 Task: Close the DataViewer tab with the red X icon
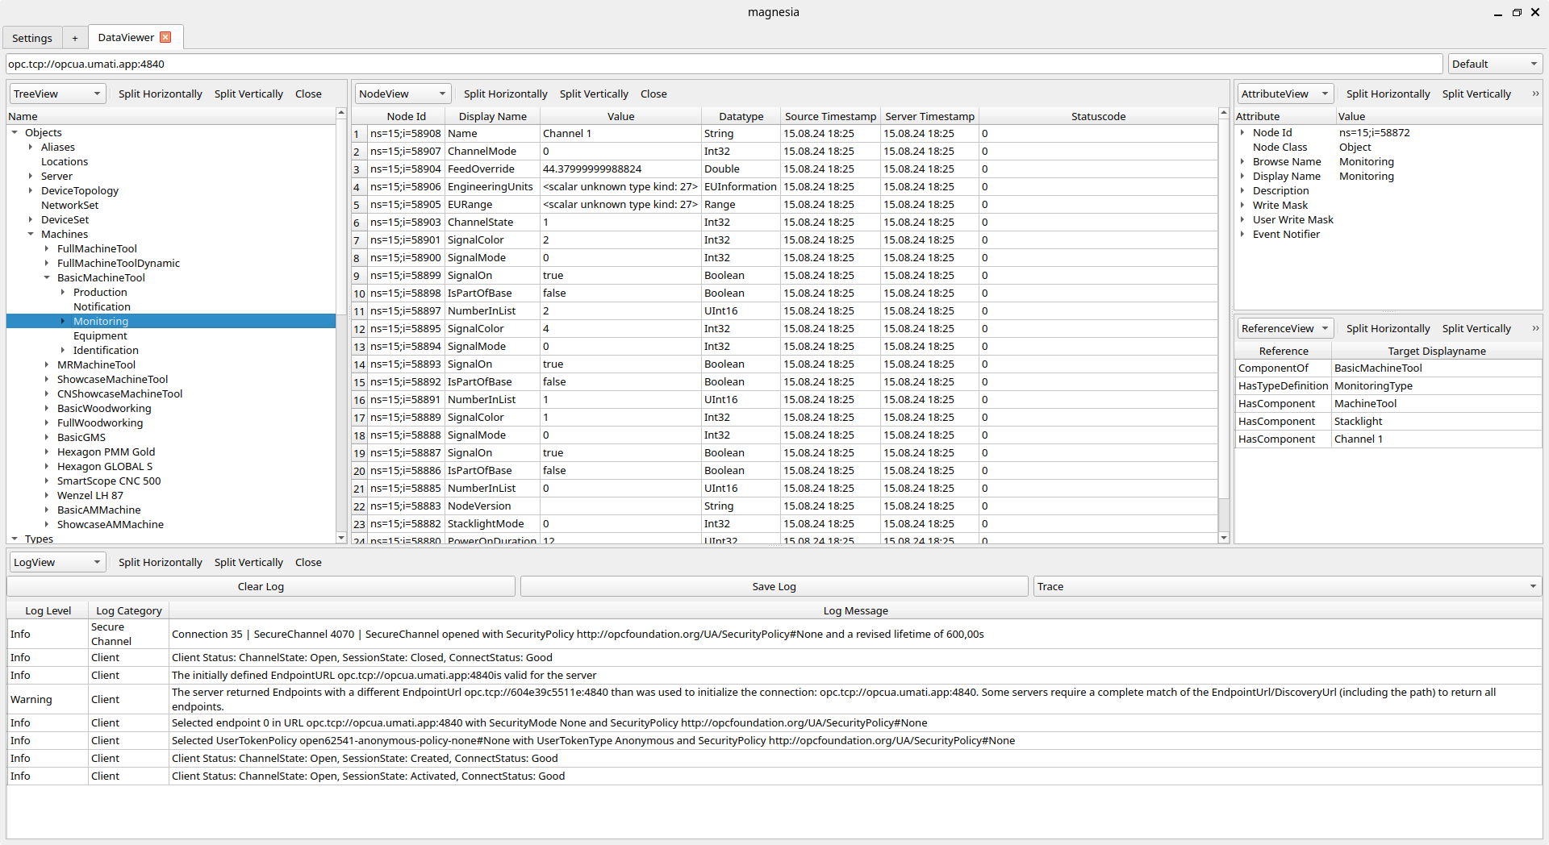pyautogui.click(x=165, y=37)
